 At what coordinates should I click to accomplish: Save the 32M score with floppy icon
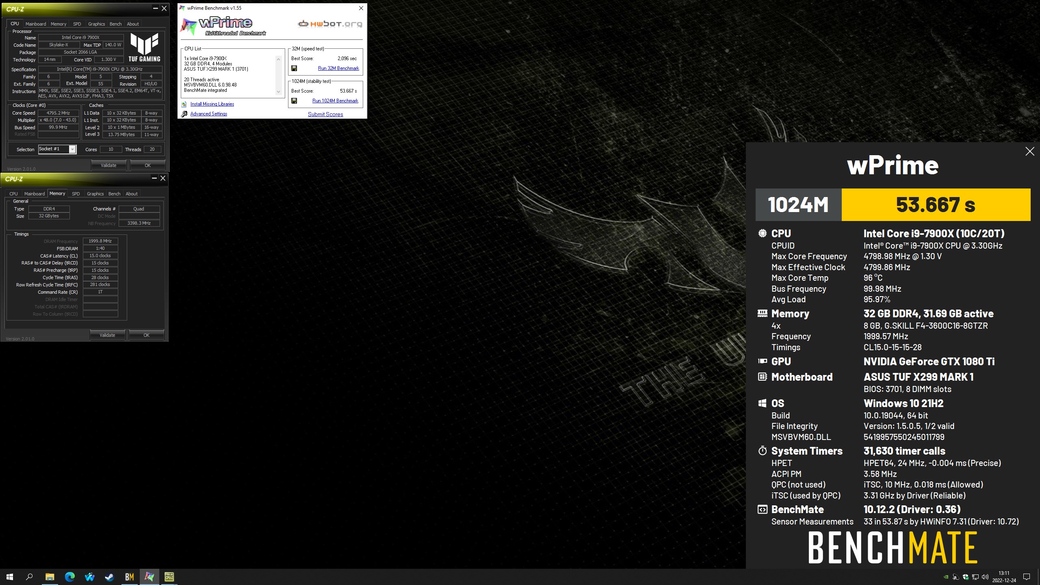click(x=294, y=68)
